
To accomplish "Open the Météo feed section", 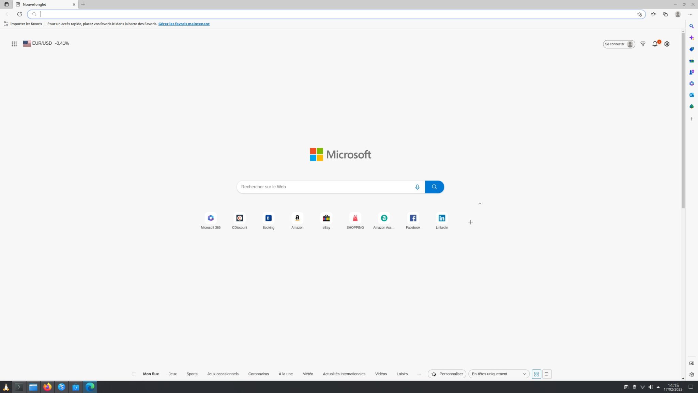I will click(308, 374).
